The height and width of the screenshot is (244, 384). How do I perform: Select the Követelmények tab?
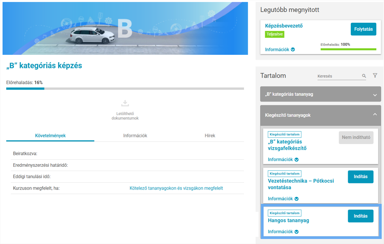pyautogui.click(x=50, y=136)
